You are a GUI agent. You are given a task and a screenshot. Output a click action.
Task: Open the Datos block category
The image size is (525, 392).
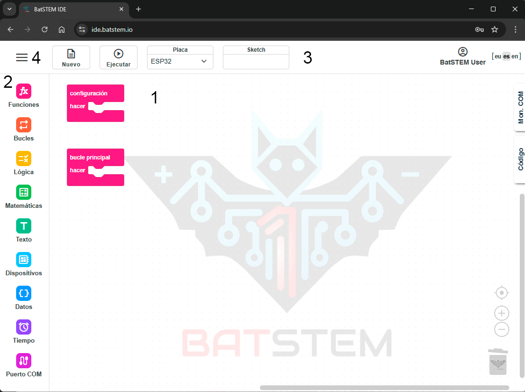(24, 293)
